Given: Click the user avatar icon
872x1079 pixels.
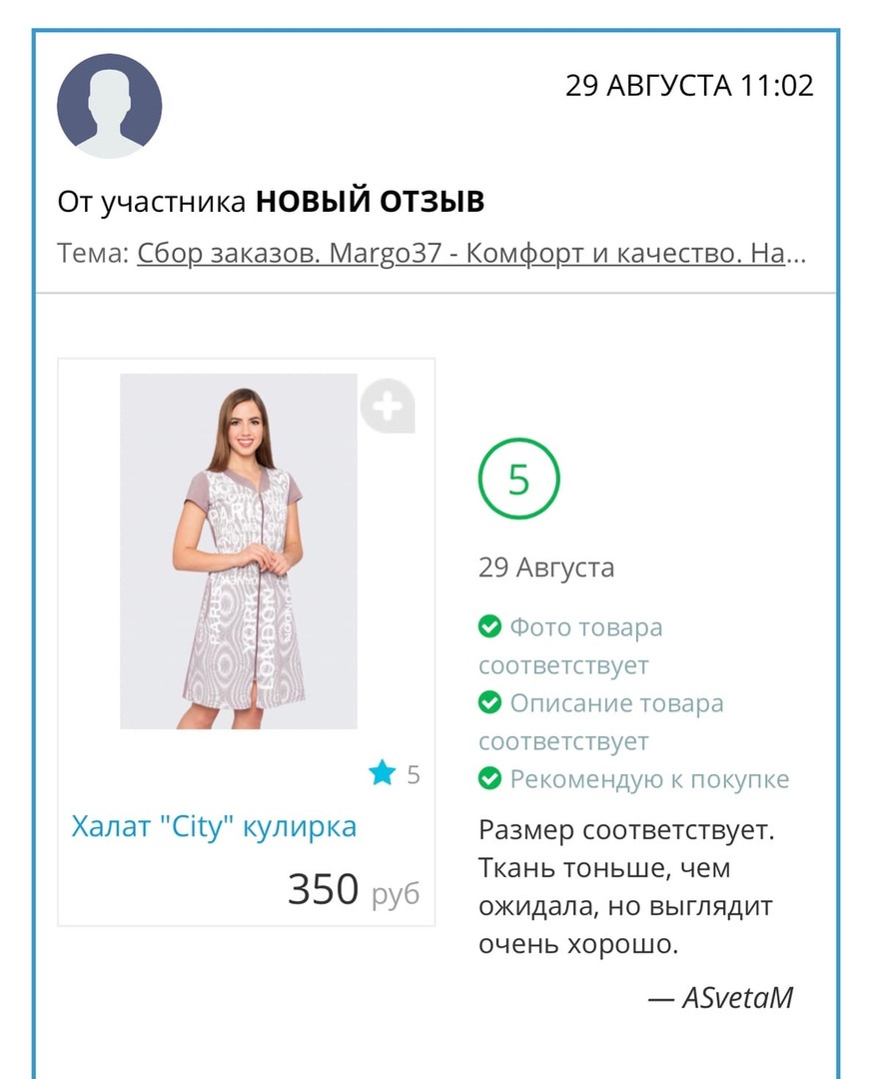Looking at the screenshot, I should click(109, 106).
